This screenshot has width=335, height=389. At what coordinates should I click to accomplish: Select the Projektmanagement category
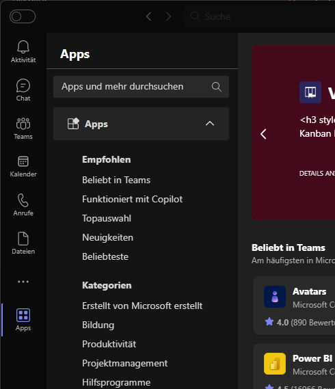pyautogui.click(x=125, y=363)
